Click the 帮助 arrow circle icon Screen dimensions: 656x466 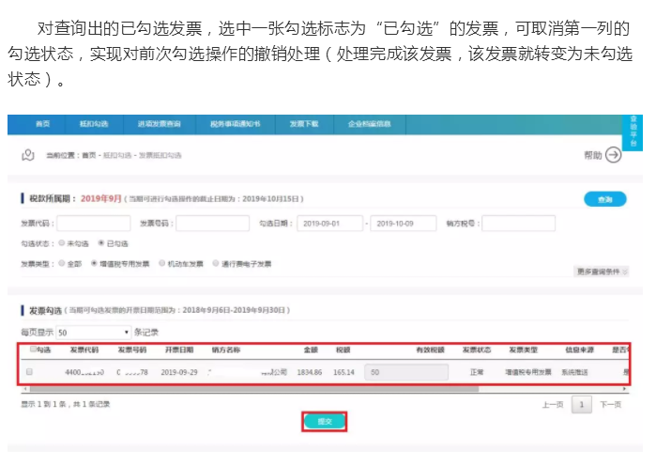point(613,155)
